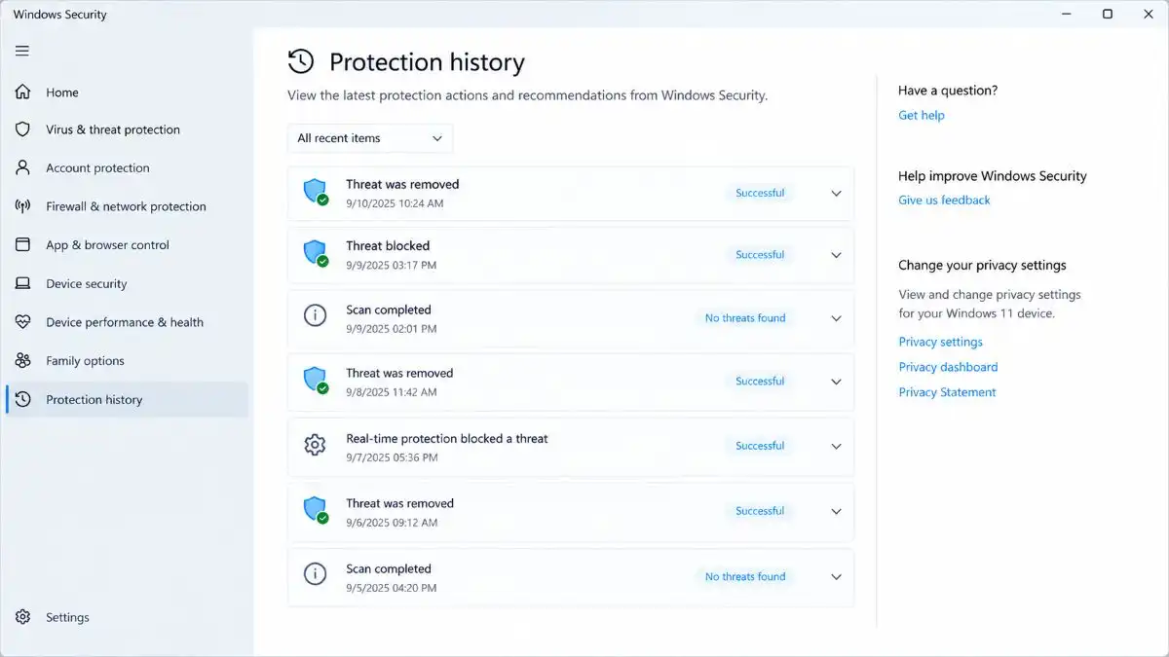Click shield icon of 9/8/2025 Threat was removed

316,381
